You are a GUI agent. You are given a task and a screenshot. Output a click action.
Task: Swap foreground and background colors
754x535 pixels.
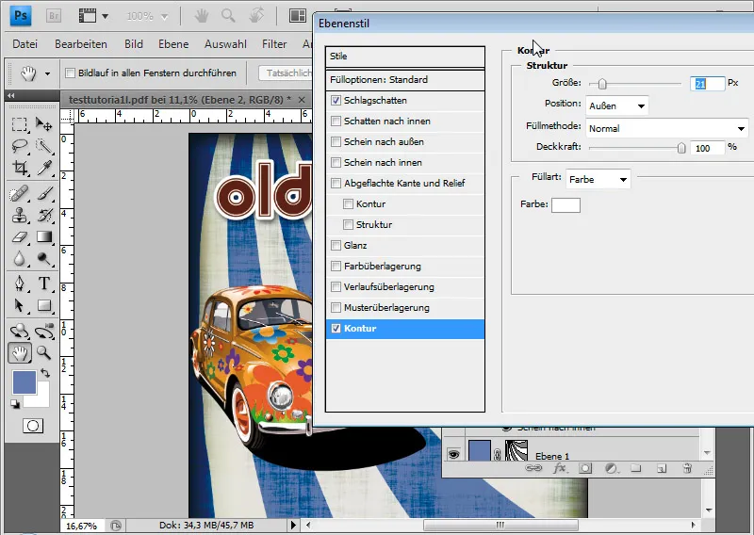[45, 373]
